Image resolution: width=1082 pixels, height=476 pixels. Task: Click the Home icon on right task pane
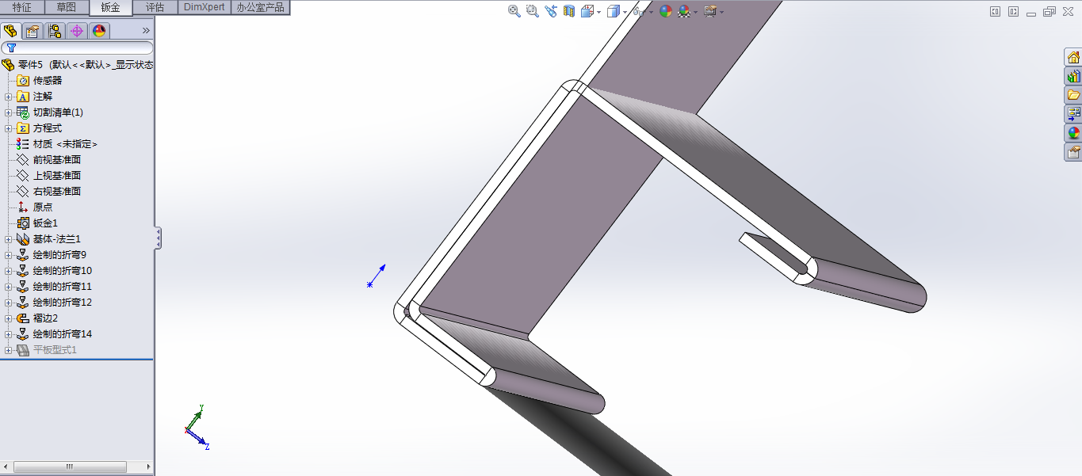[1075, 58]
